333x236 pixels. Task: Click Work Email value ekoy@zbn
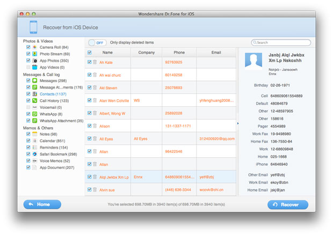pos(279,182)
